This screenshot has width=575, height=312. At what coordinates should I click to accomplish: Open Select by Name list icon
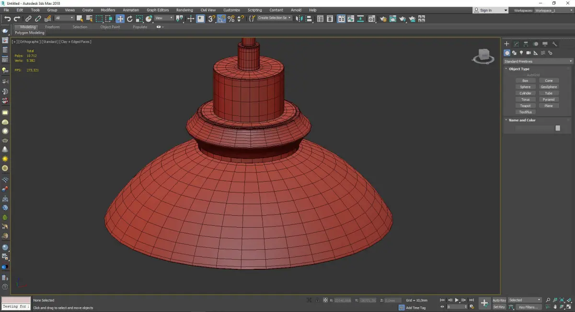pos(89,19)
